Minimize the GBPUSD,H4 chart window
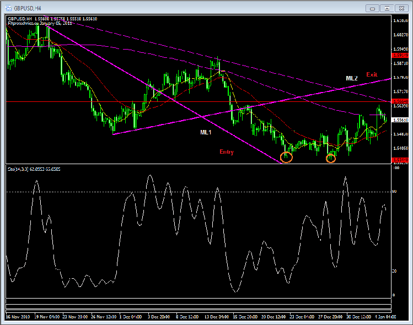Image resolution: width=413 pixels, height=325 pixels. (372, 8)
